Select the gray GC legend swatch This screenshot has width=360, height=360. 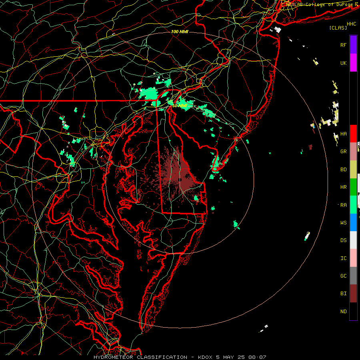(x=353, y=276)
